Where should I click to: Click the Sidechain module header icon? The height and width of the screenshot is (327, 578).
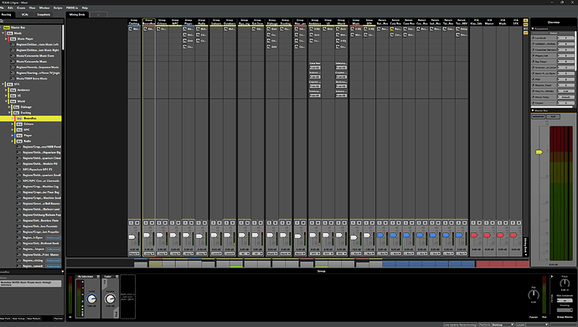[x=80, y=277]
